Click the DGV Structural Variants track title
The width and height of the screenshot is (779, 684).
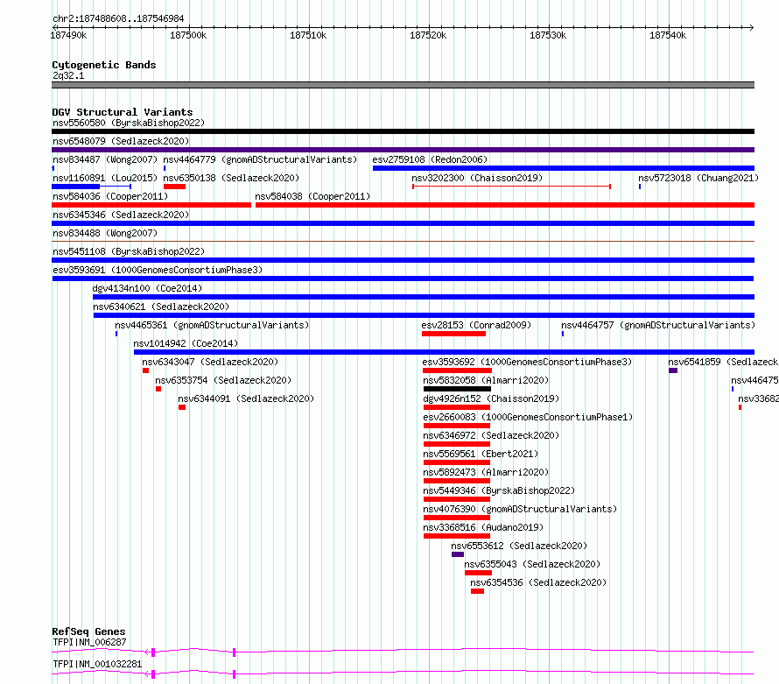[x=123, y=112]
